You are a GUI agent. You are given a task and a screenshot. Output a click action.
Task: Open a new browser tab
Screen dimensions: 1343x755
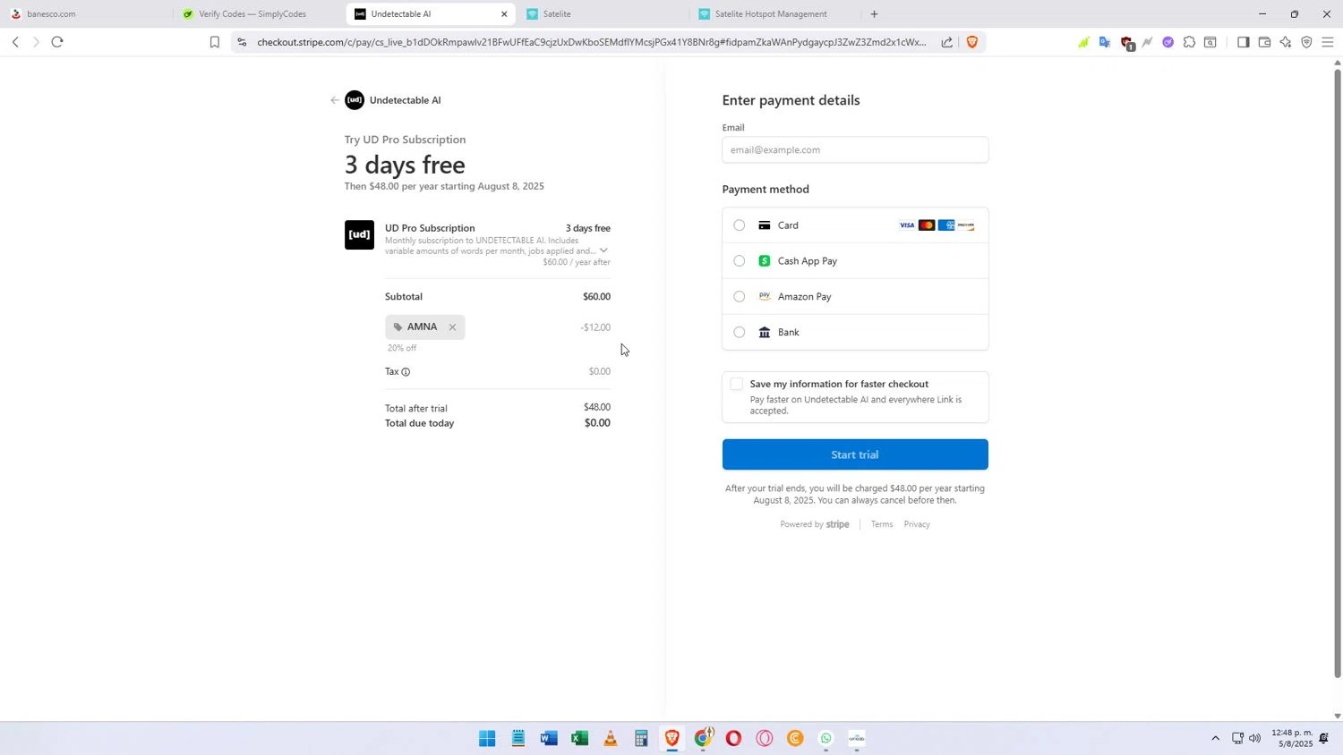(x=875, y=14)
